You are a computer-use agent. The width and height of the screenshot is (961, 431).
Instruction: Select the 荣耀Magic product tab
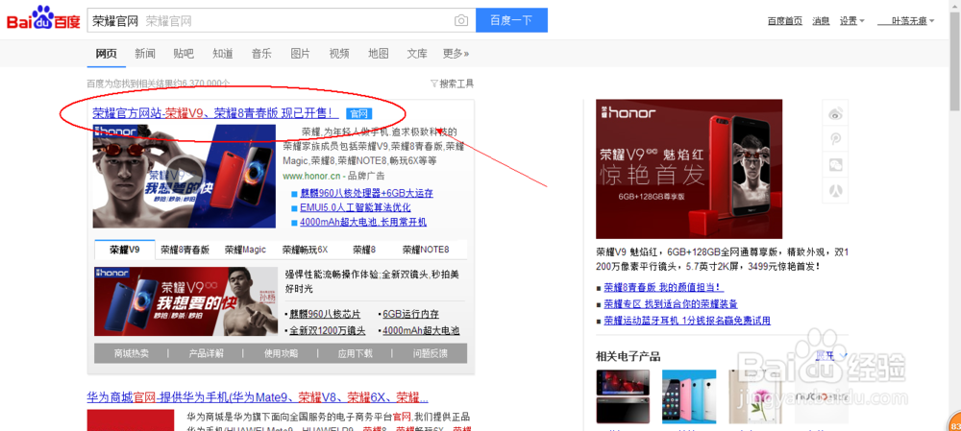[x=245, y=250]
